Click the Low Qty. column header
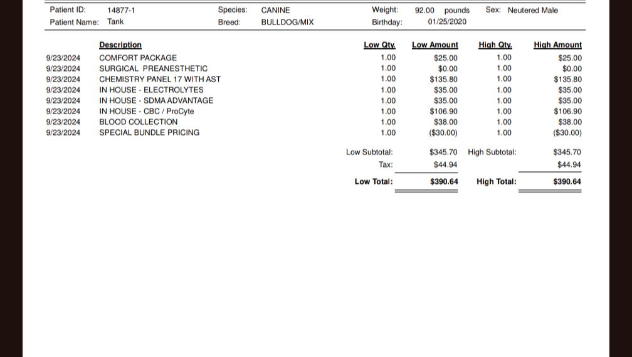 (x=379, y=45)
